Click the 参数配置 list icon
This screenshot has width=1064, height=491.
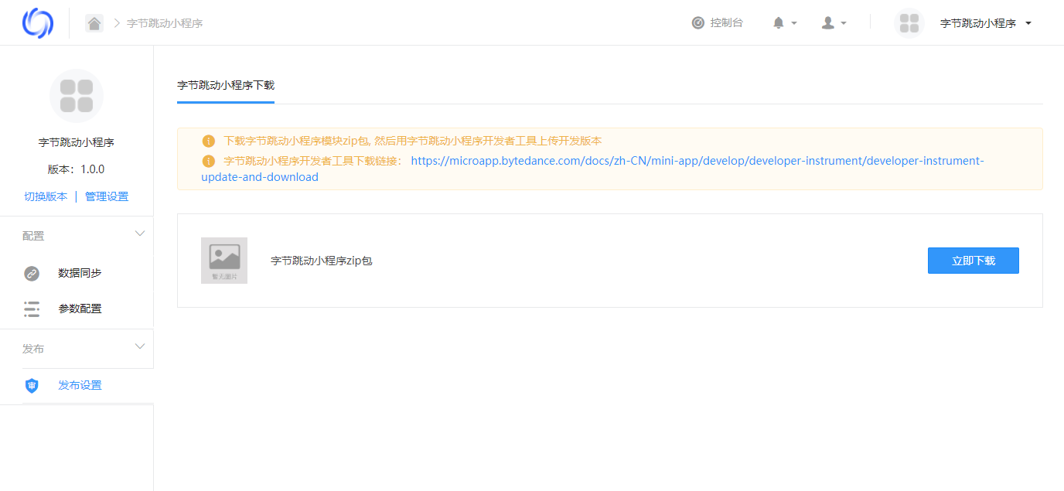[32, 309]
